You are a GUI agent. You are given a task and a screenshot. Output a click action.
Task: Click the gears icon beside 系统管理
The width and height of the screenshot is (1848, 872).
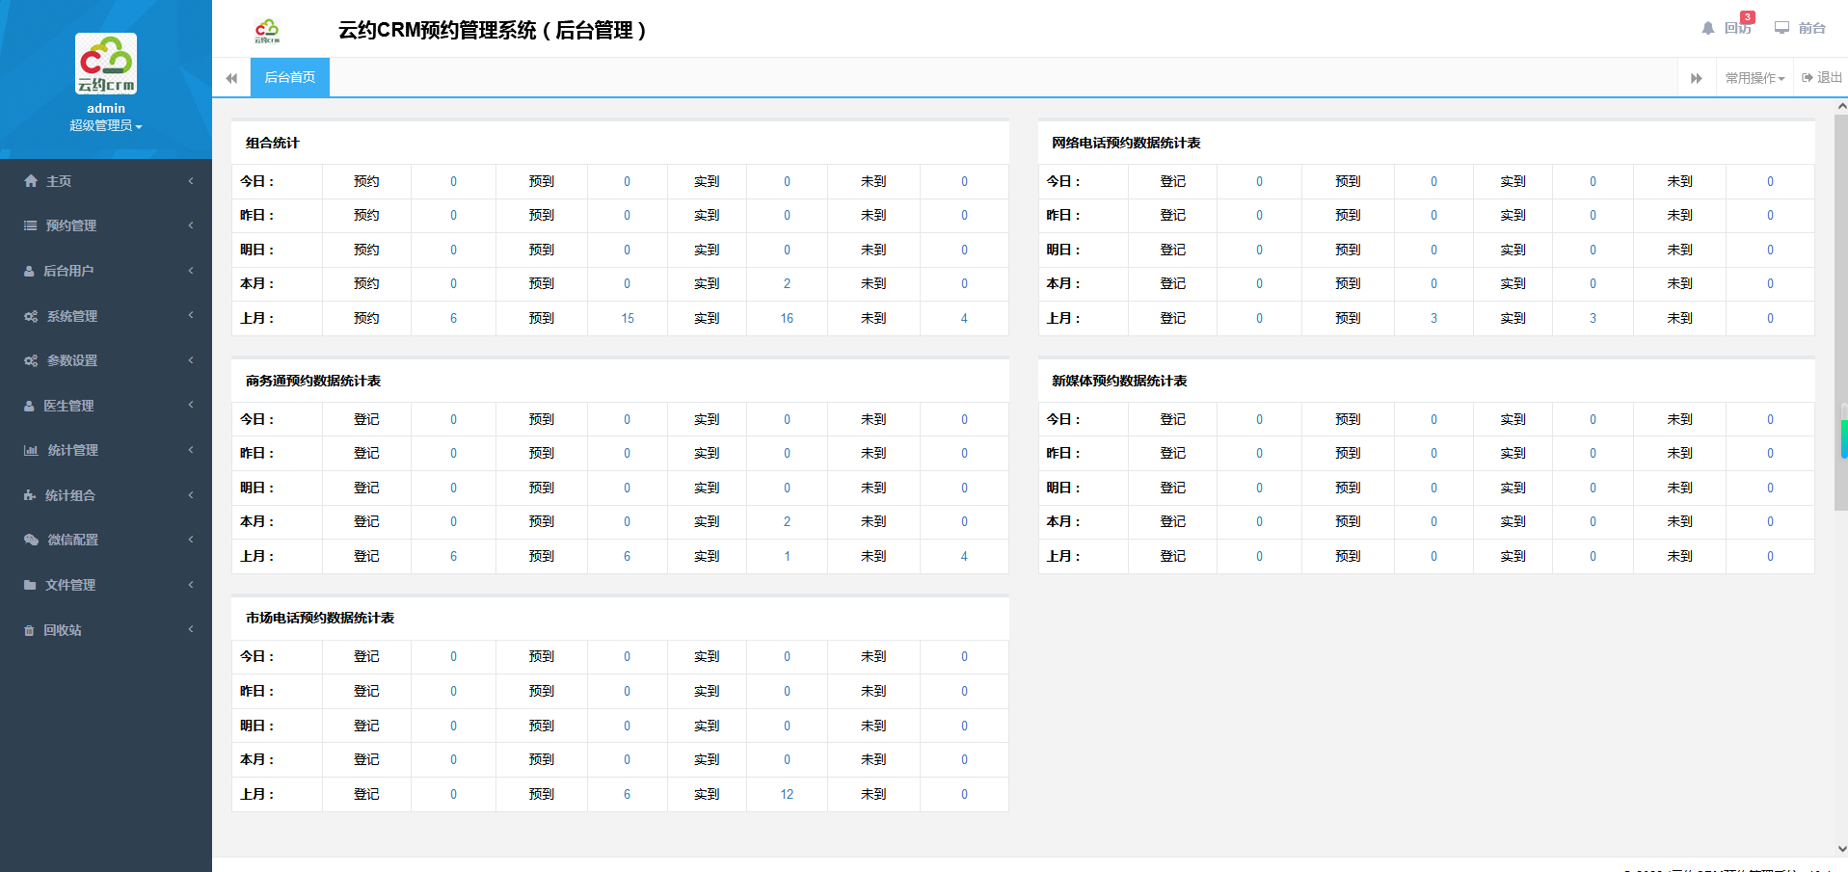[31, 316]
